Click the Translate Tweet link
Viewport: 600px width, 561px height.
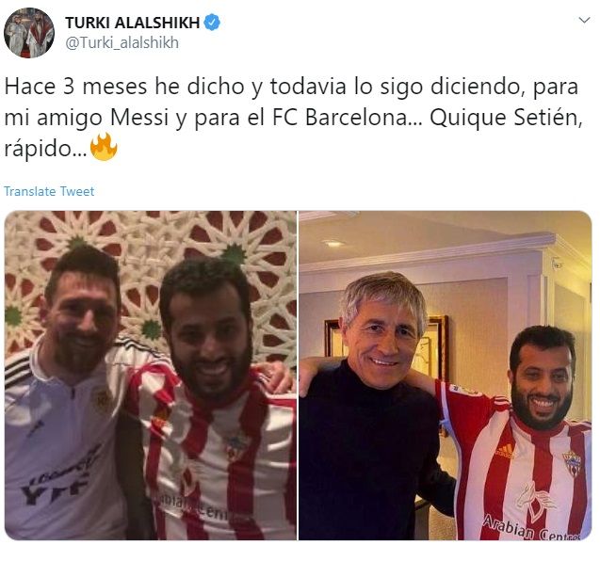click(49, 191)
